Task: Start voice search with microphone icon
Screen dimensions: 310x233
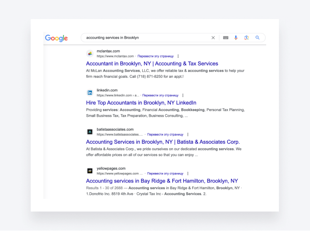Action: [x=236, y=38]
